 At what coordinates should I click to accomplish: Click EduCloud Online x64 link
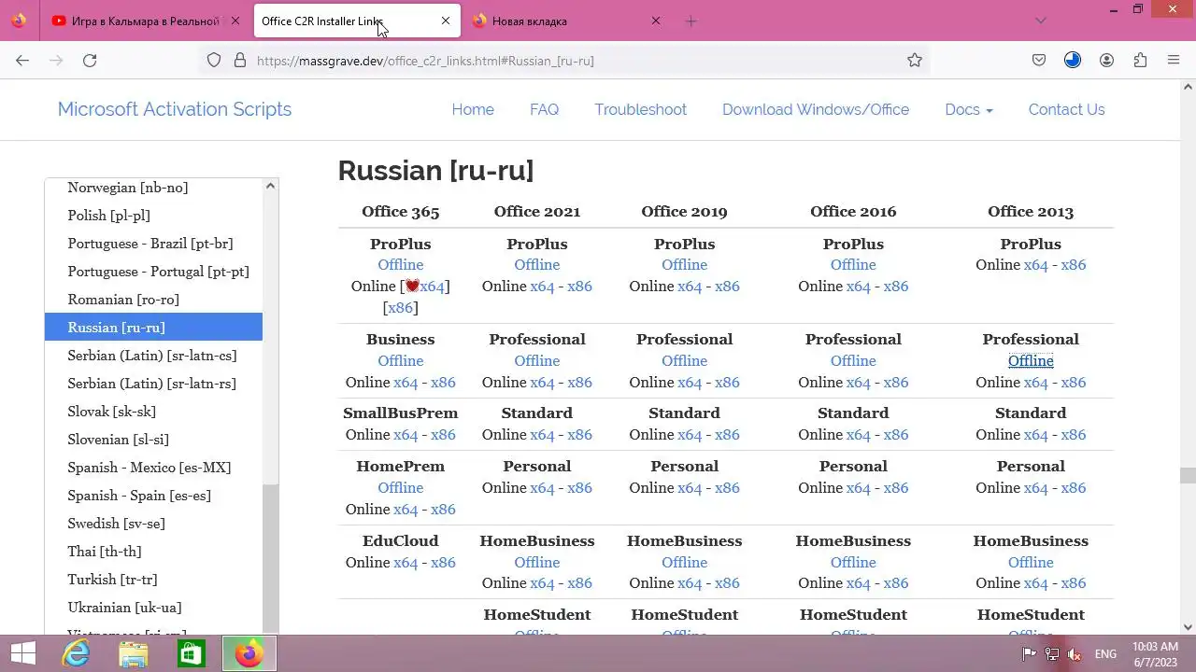(x=406, y=563)
